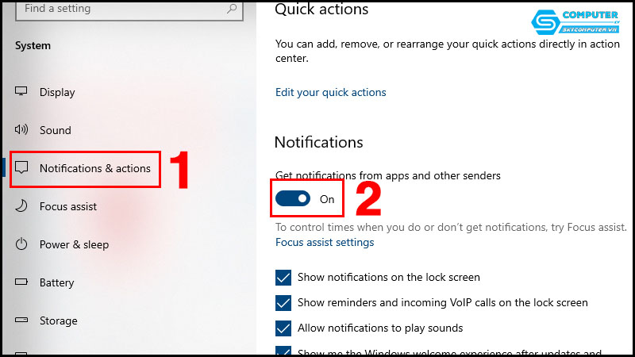Click the Storage drive icon
Viewport: 635px width, 357px height.
[22, 321]
